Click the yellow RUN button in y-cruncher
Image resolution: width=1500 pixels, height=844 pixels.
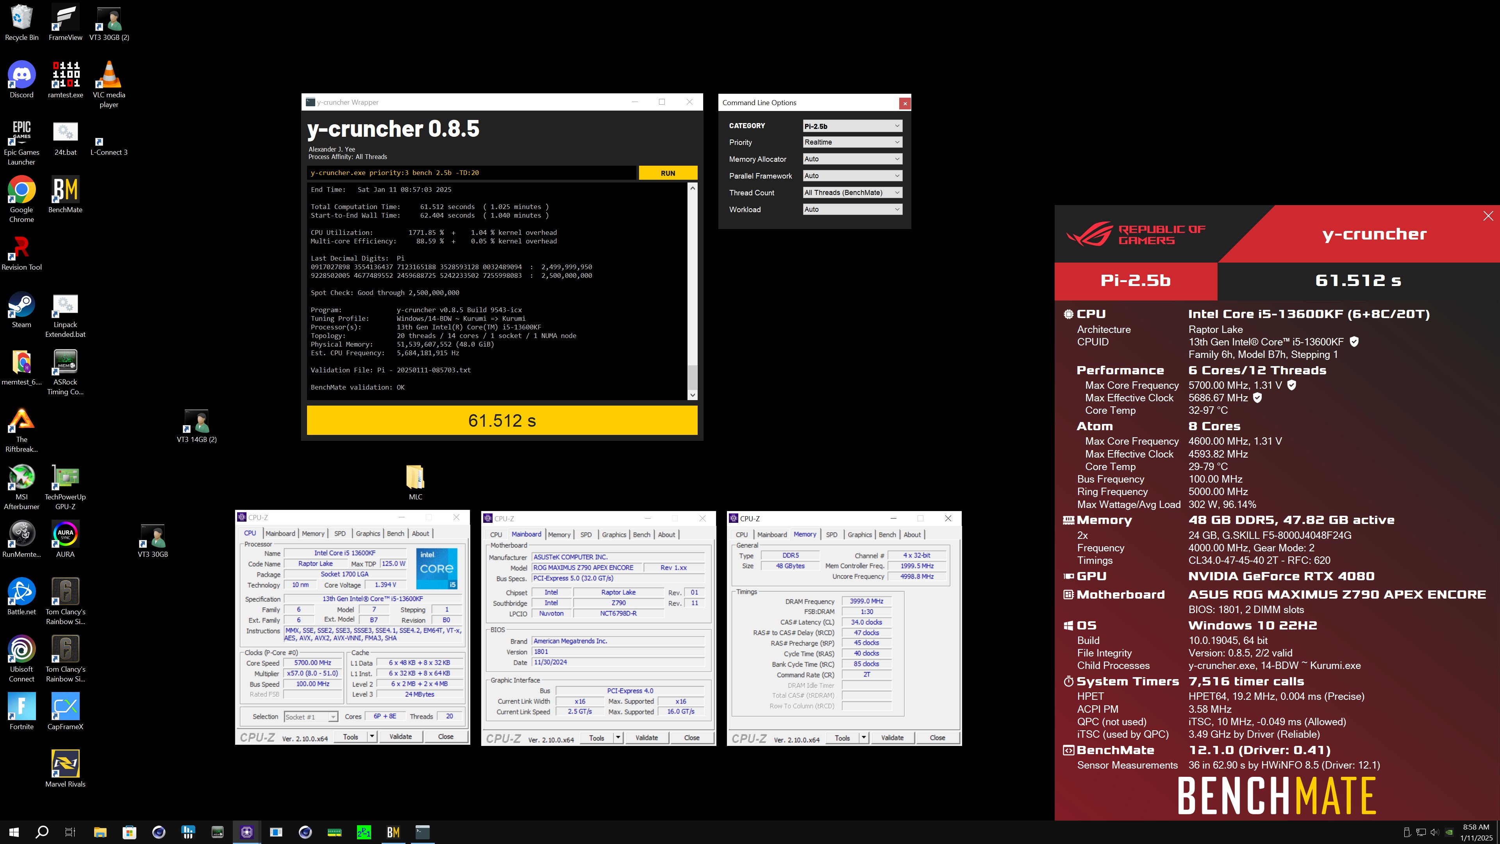pyautogui.click(x=668, y=173)
